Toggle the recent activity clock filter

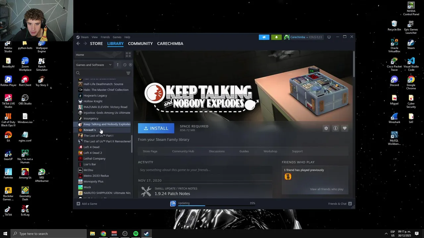click(125, 65)
